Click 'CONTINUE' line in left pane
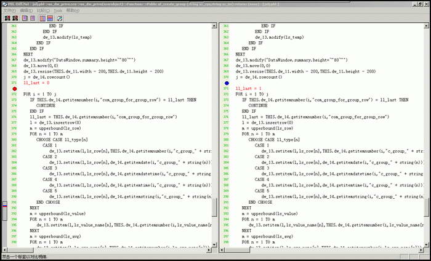The width and height of the screenshot is (431, 261). (46, 105)
